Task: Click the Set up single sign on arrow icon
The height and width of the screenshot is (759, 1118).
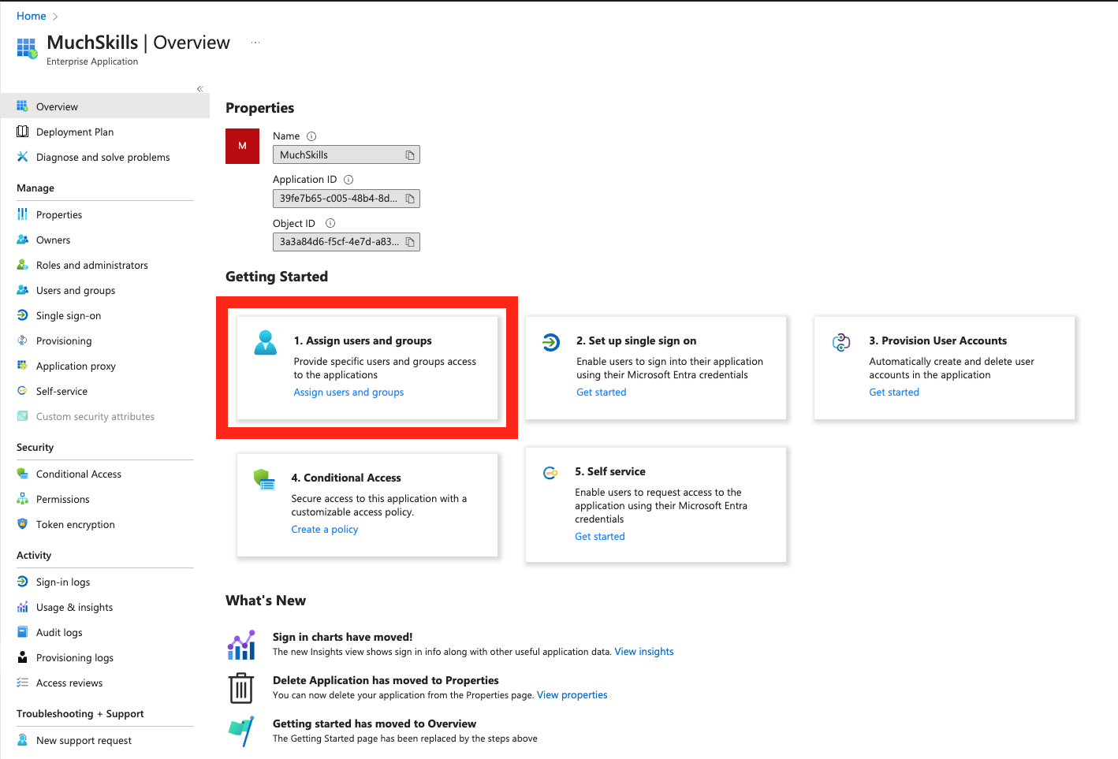Action: click(551, 342)
